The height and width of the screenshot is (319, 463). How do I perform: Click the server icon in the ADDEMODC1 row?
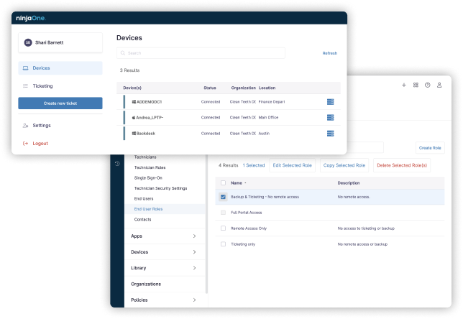click(x=330, y=102)
